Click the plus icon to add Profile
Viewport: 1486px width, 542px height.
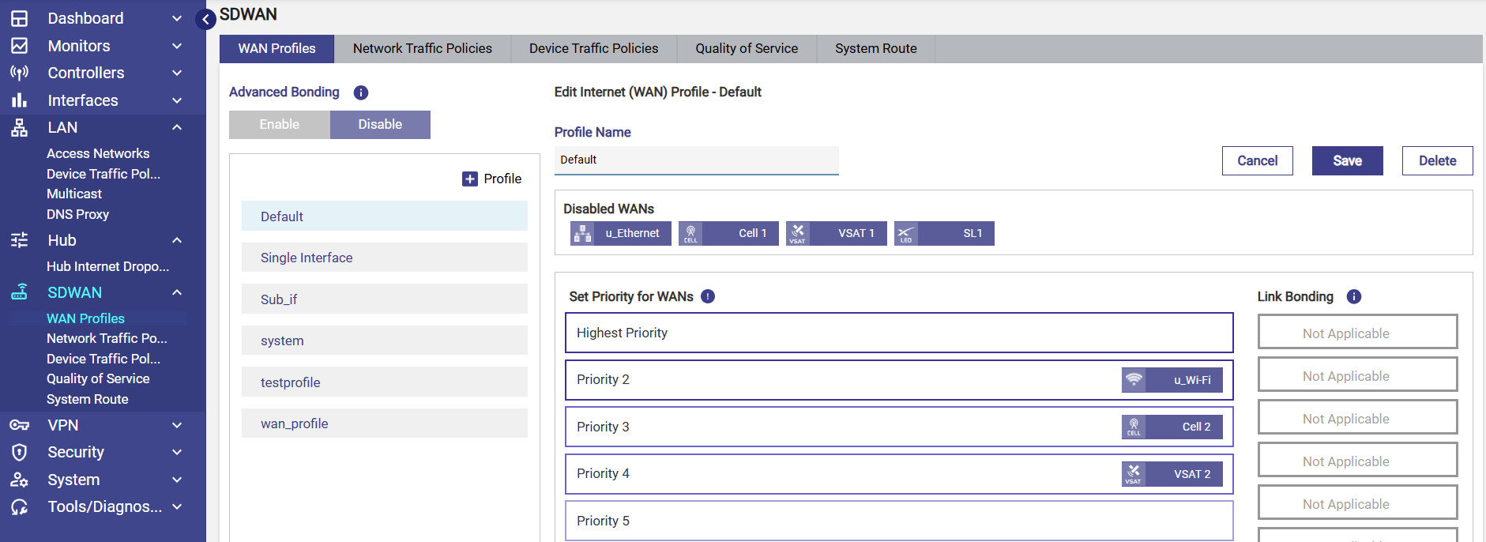[469, 179]
